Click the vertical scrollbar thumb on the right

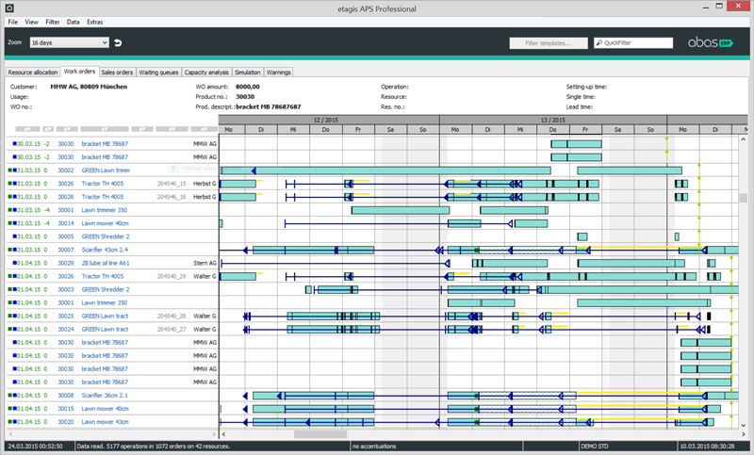click(743, 199)
